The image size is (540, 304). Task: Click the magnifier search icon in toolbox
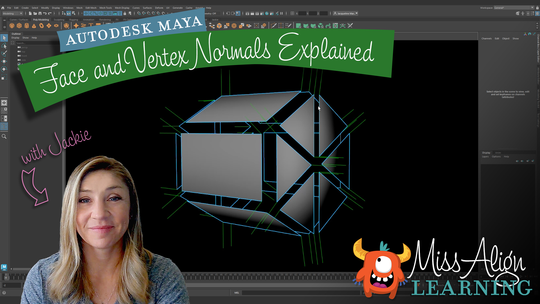click(4, 137)
